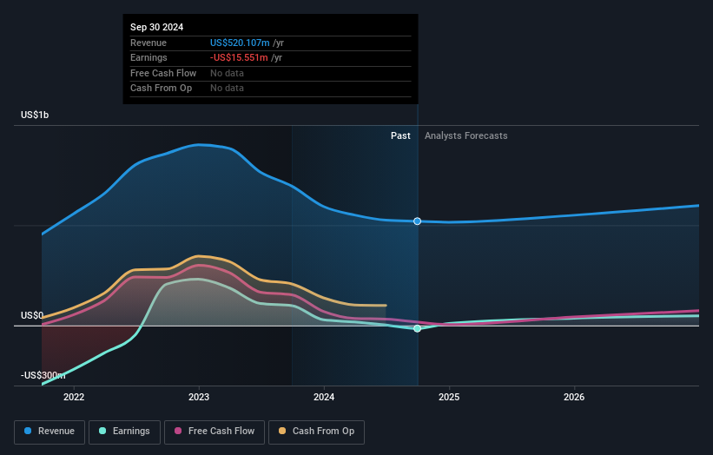Click the Analysts Forecasts label

click(x=466, y=136)
